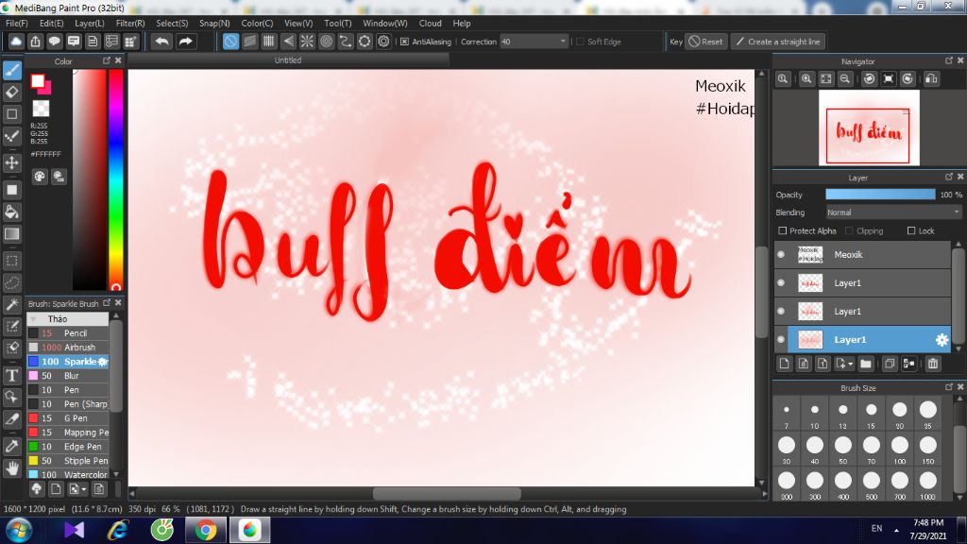Enable Clipping checkbox
967x544 pixels.
tap(849, 230)
